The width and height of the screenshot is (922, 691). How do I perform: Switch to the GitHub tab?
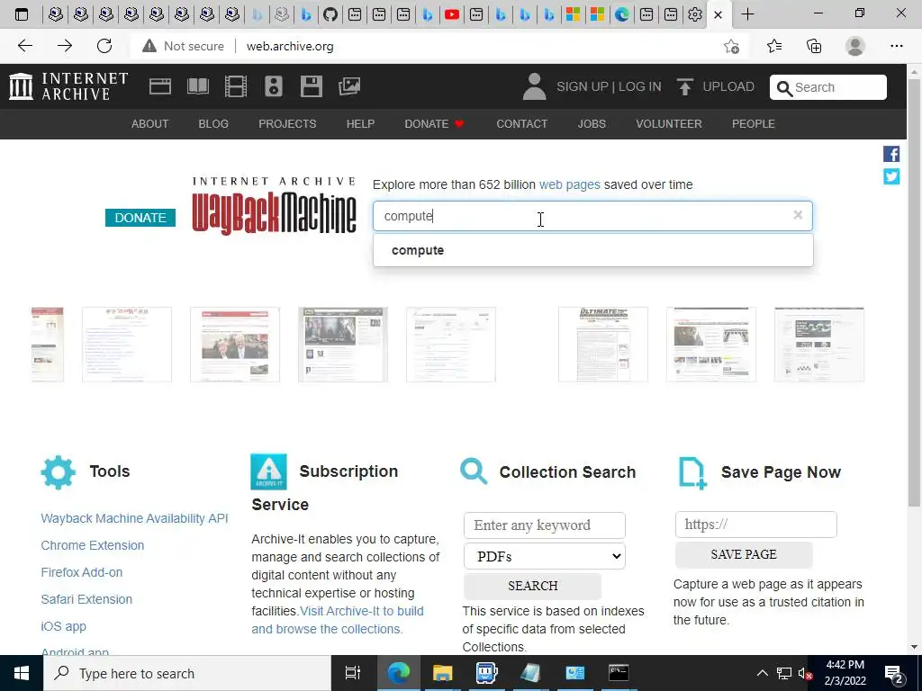coord(330,14)
